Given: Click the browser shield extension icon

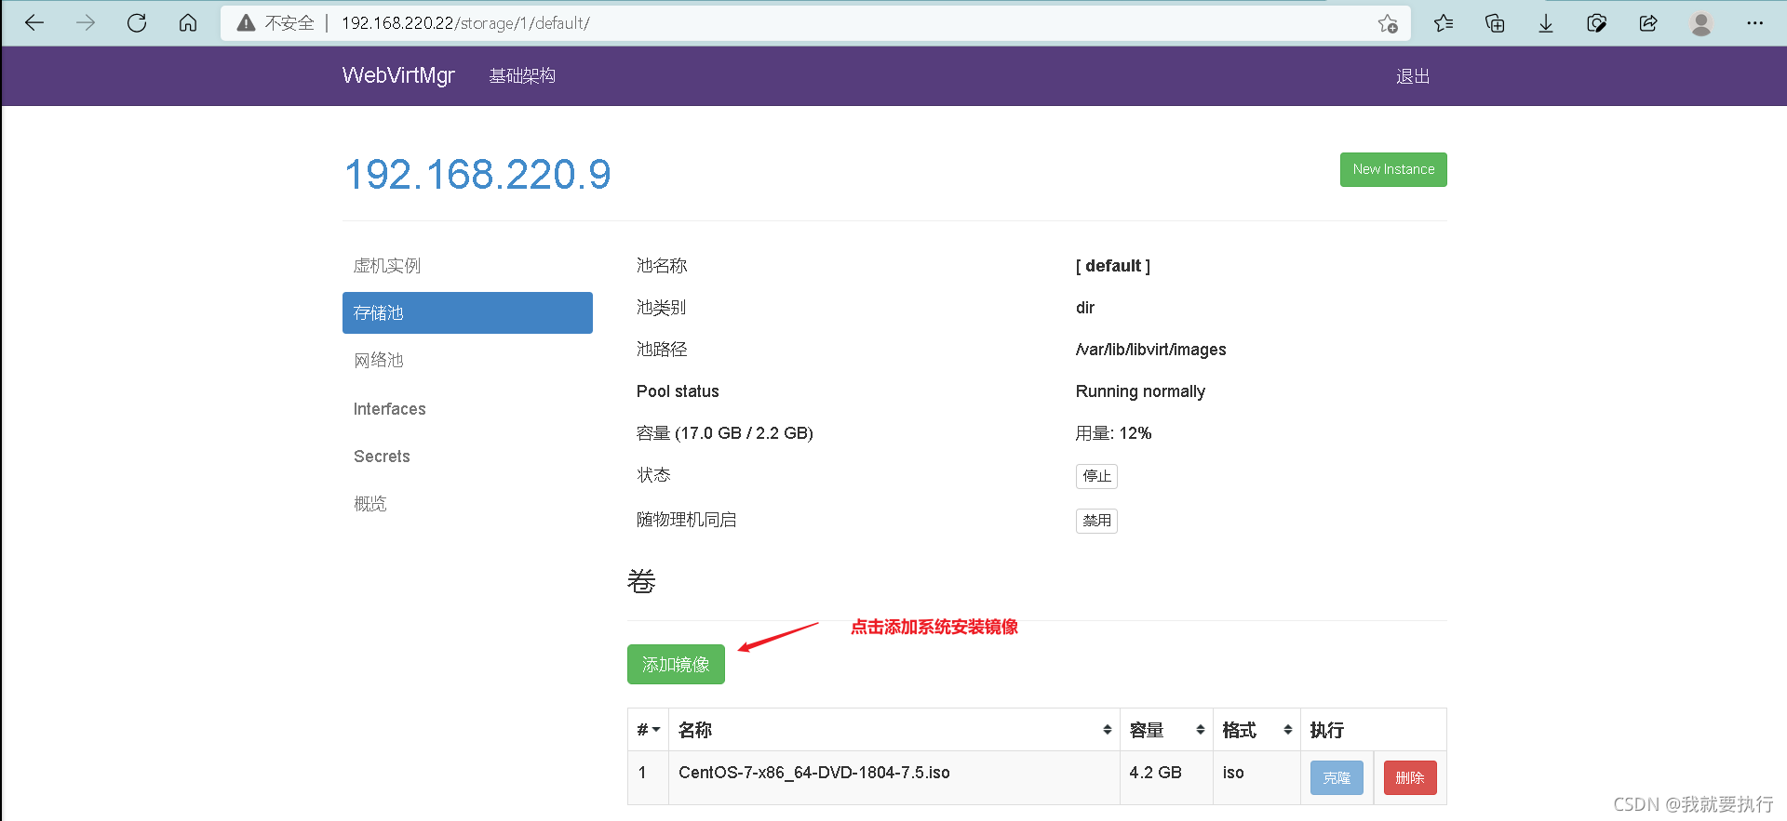Looking at the screenshot, I should 1597,23.
